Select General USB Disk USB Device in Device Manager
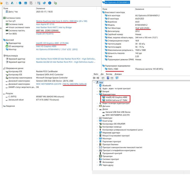 coord(118,112)
